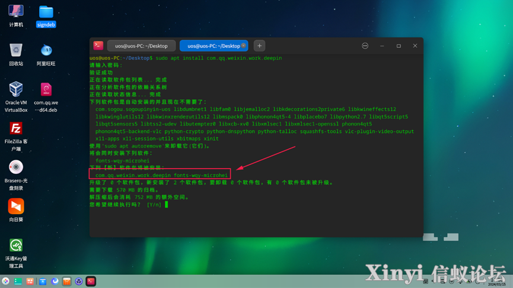This screenshot has width=513, height=288.
Task: Open the 计算机 desktop icon
Action: [15, 15]
